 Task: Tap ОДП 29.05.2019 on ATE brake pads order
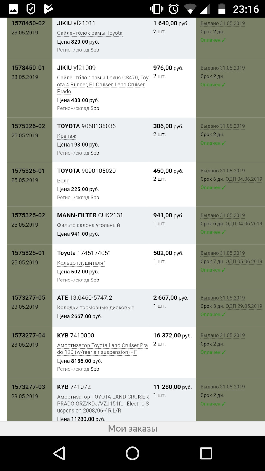point(244,306)
